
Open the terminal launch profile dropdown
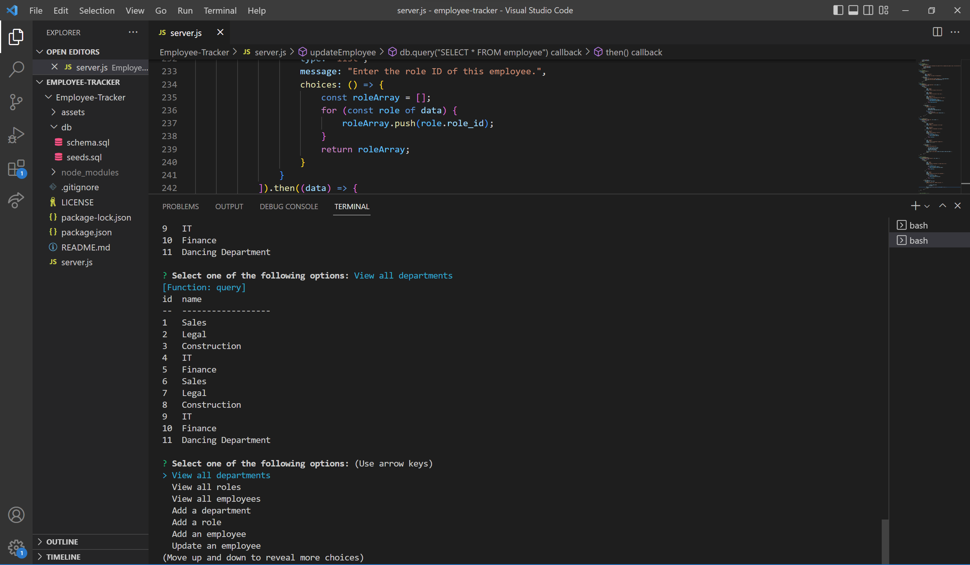[x=928, y=206]
